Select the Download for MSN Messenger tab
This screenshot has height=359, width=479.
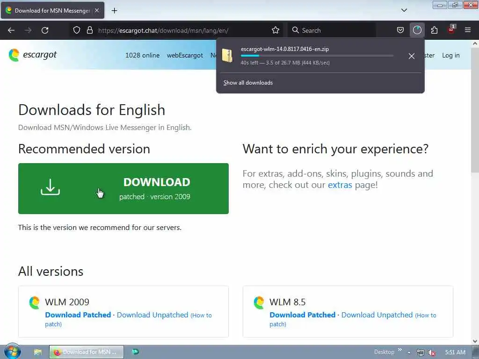[52, 10]
